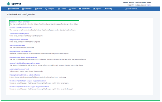Open the Config menu item
The width and height of the screenshot is (162, 102).
pyautogui.click(x=109, y=9)
